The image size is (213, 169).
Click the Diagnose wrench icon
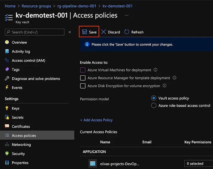[x=7, y=78]
